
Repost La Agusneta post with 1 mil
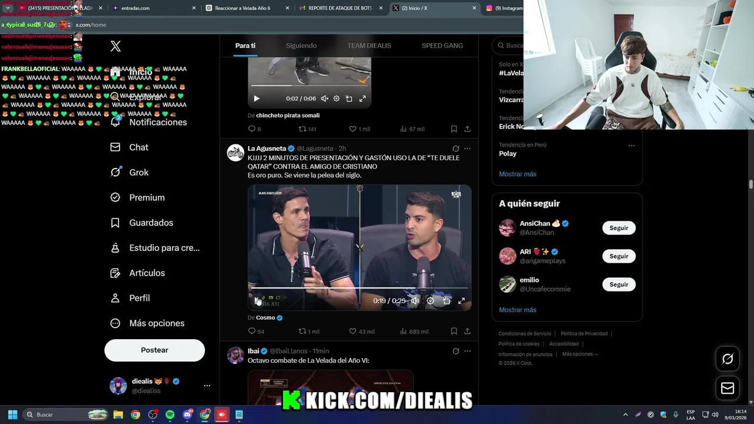click(309, 332)
